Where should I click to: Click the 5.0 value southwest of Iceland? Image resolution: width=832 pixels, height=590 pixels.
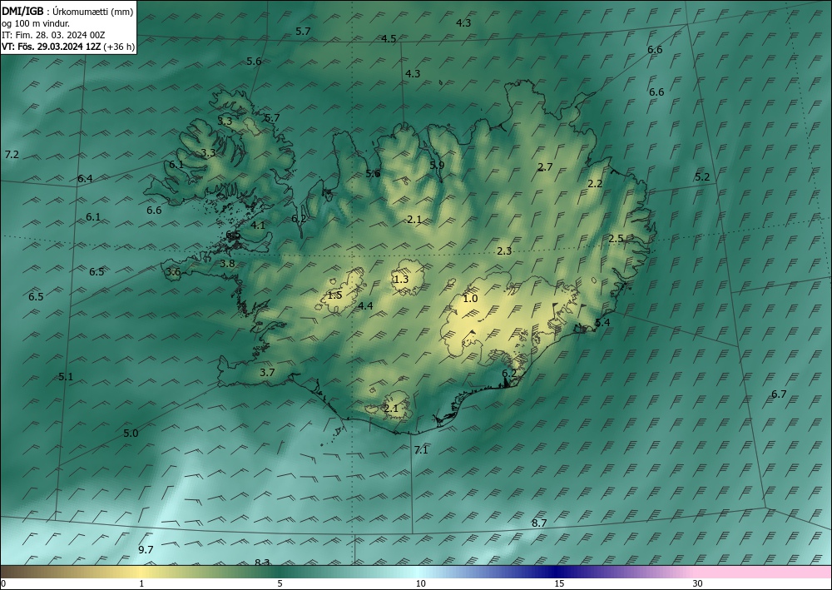[131, 433]
